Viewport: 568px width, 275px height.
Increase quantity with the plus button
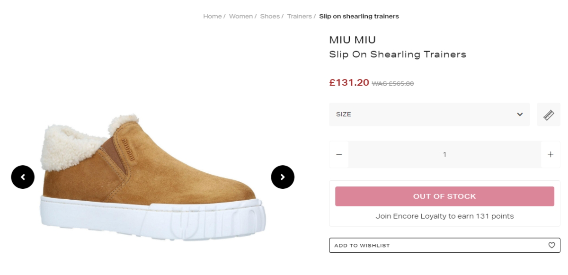(x=550, y=154)
